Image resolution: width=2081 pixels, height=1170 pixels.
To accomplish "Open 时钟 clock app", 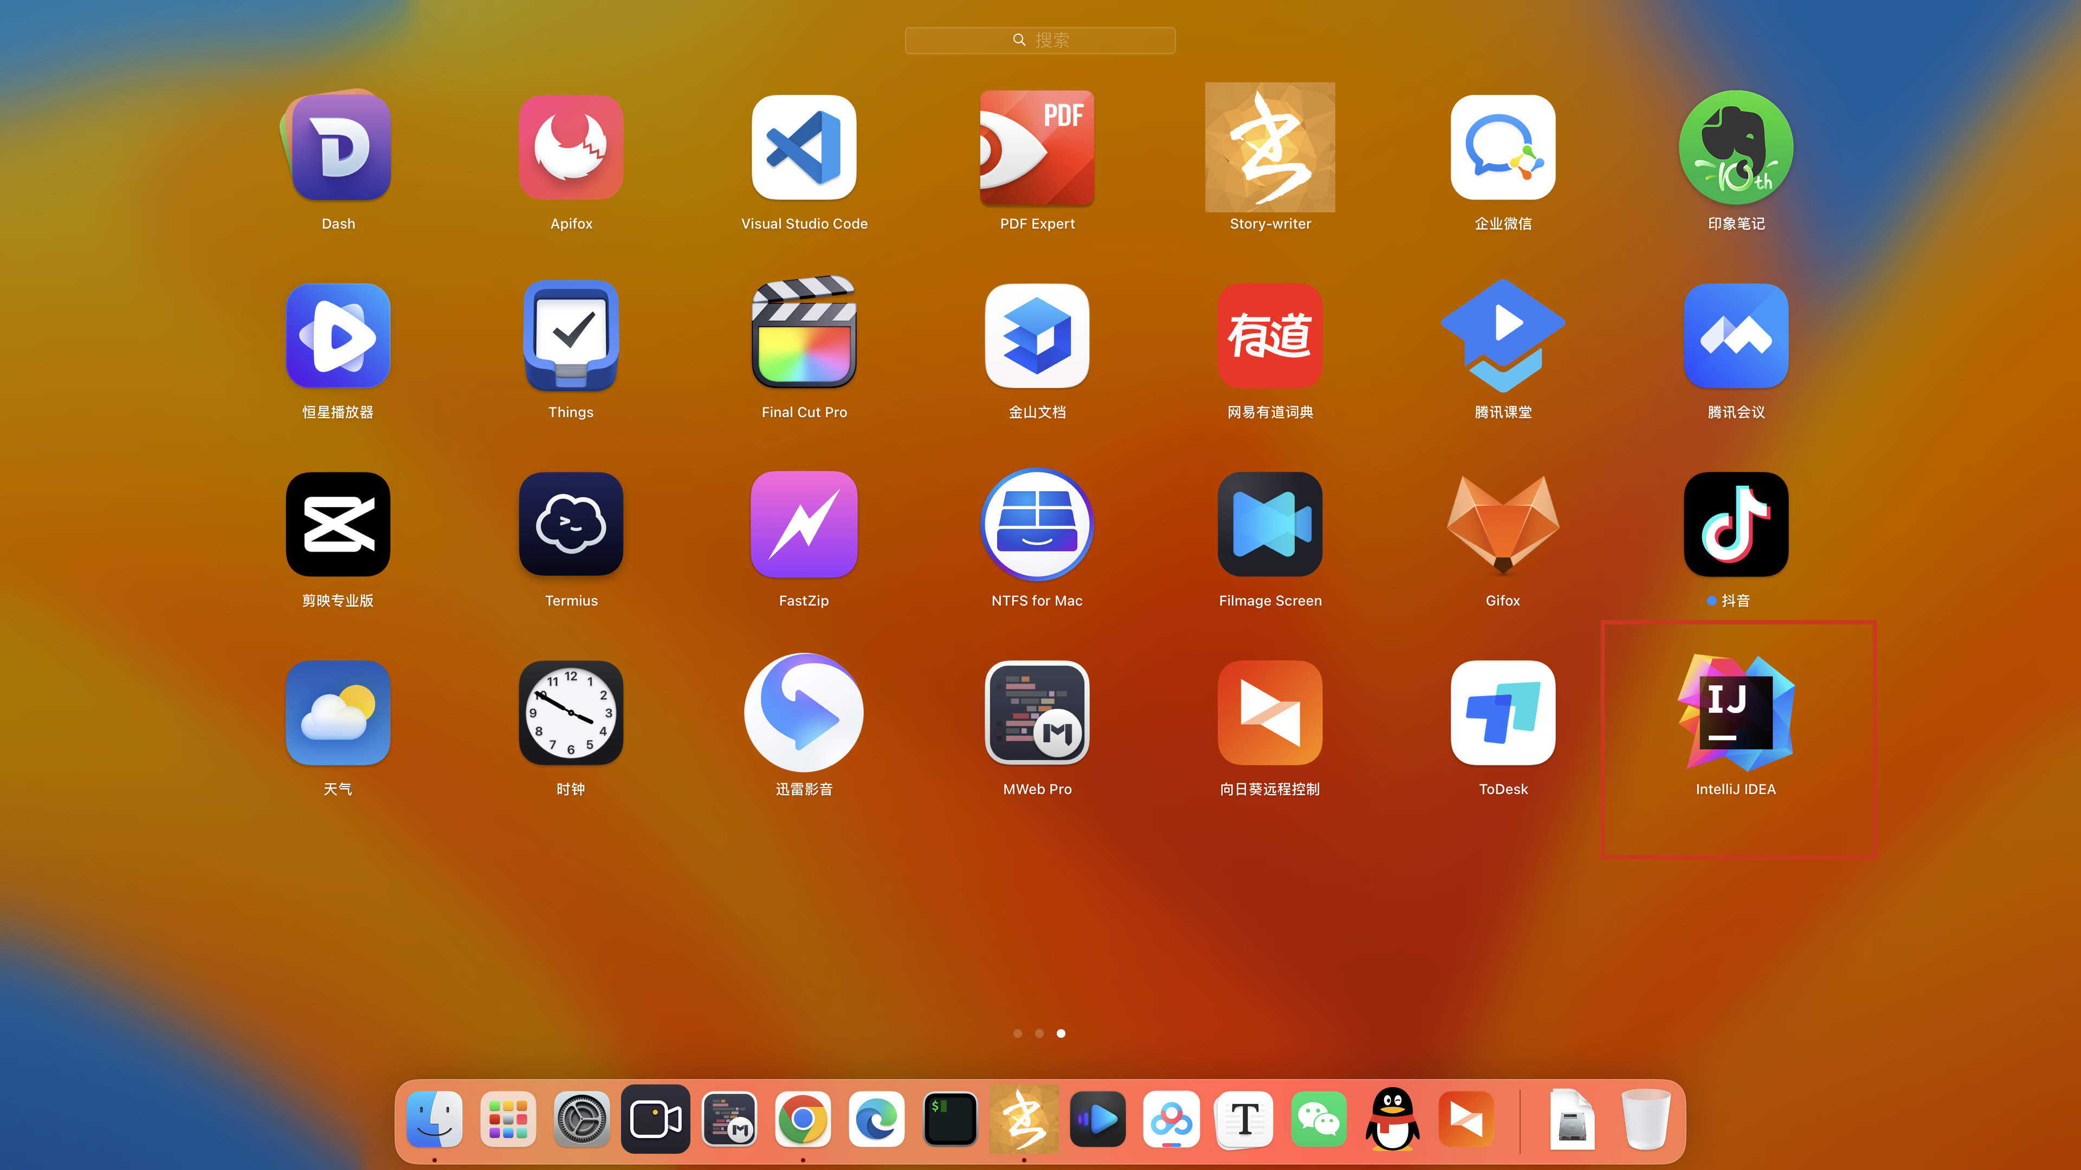I will point(571,713).
